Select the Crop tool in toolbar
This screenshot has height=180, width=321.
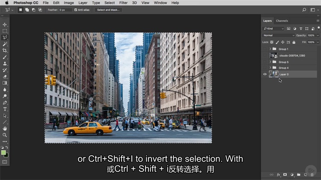5,50
